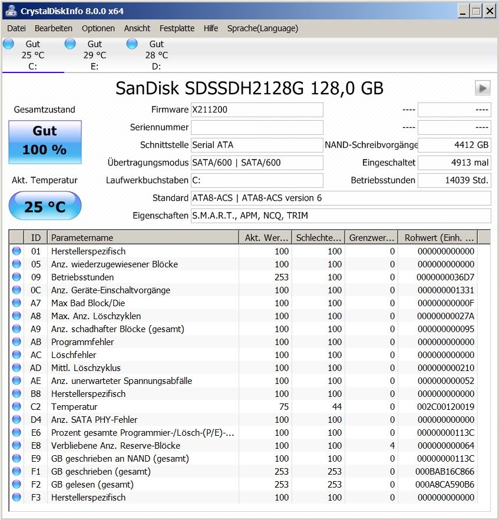The width and height of the screenshot is (499, 520).
Task: Select 'Löschfehler' parameter name
Action: [74, 355]
